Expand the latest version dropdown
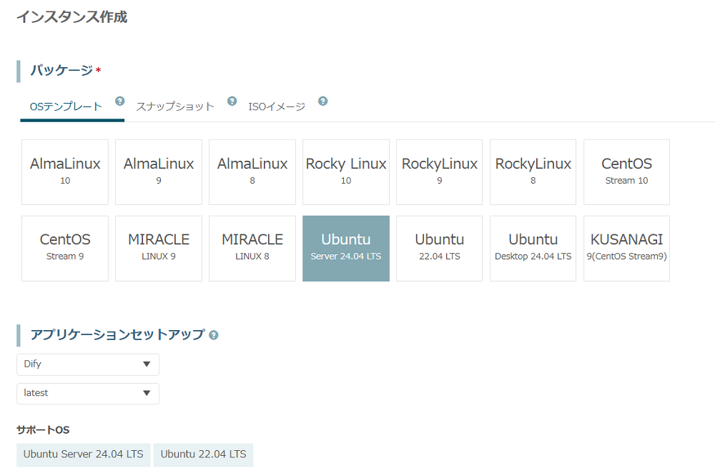This screenshot has height=473, width=715. pos(88,394)
